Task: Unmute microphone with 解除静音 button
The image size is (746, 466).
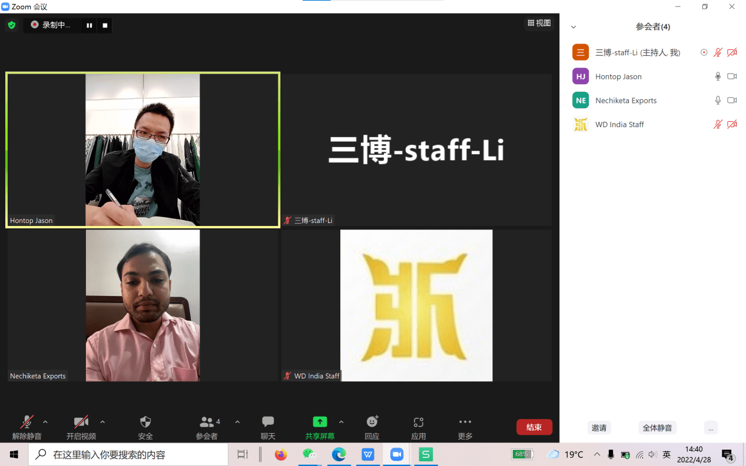Action: tap(27, 428)
